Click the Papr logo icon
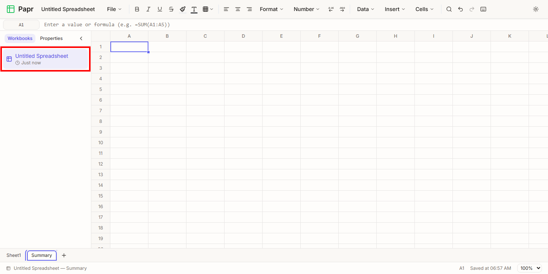The image size is (548, 274). pyautogui.click(x=11, y=9)
